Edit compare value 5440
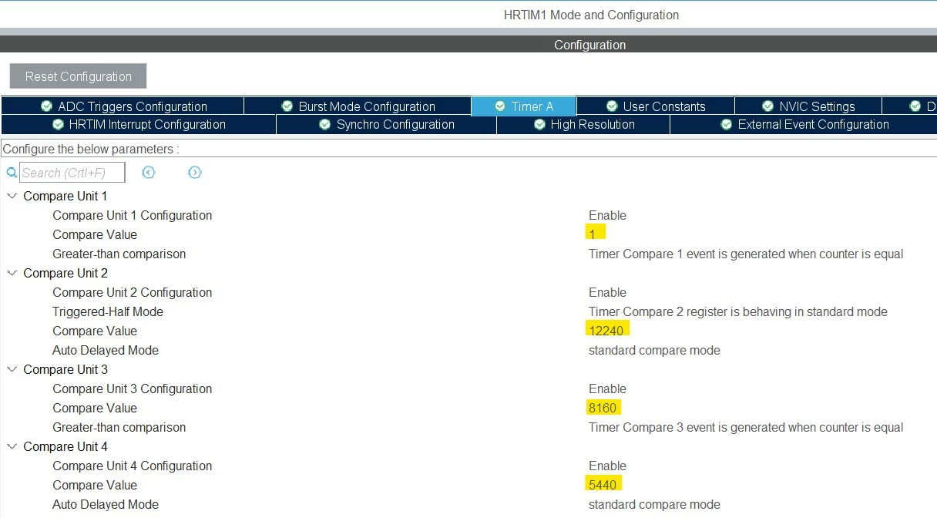 pos(603,484)
